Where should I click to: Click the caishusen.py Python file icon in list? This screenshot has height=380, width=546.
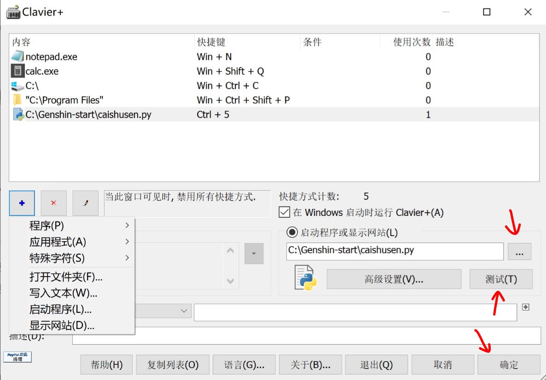18,114
